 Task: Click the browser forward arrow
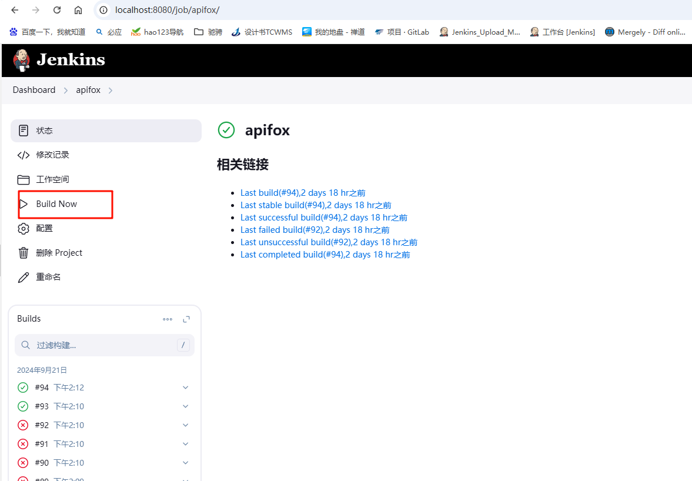36,10
